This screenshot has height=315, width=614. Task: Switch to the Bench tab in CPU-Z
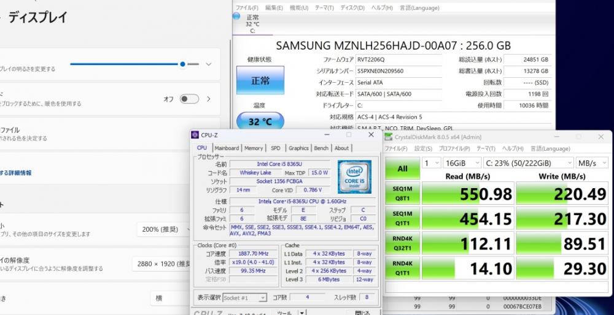[x=321, y=148]
